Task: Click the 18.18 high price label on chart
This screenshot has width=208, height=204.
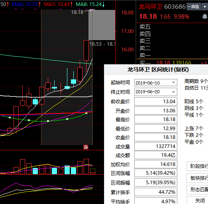Action: coord(77,12)
